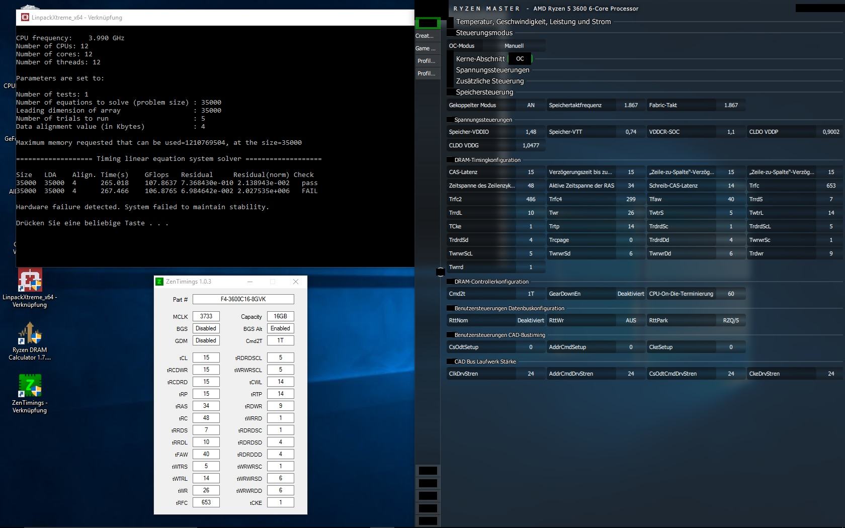Expand Kerne-Abschnitt section header
The width and height of the screenshot is (845, 528).
480,59
